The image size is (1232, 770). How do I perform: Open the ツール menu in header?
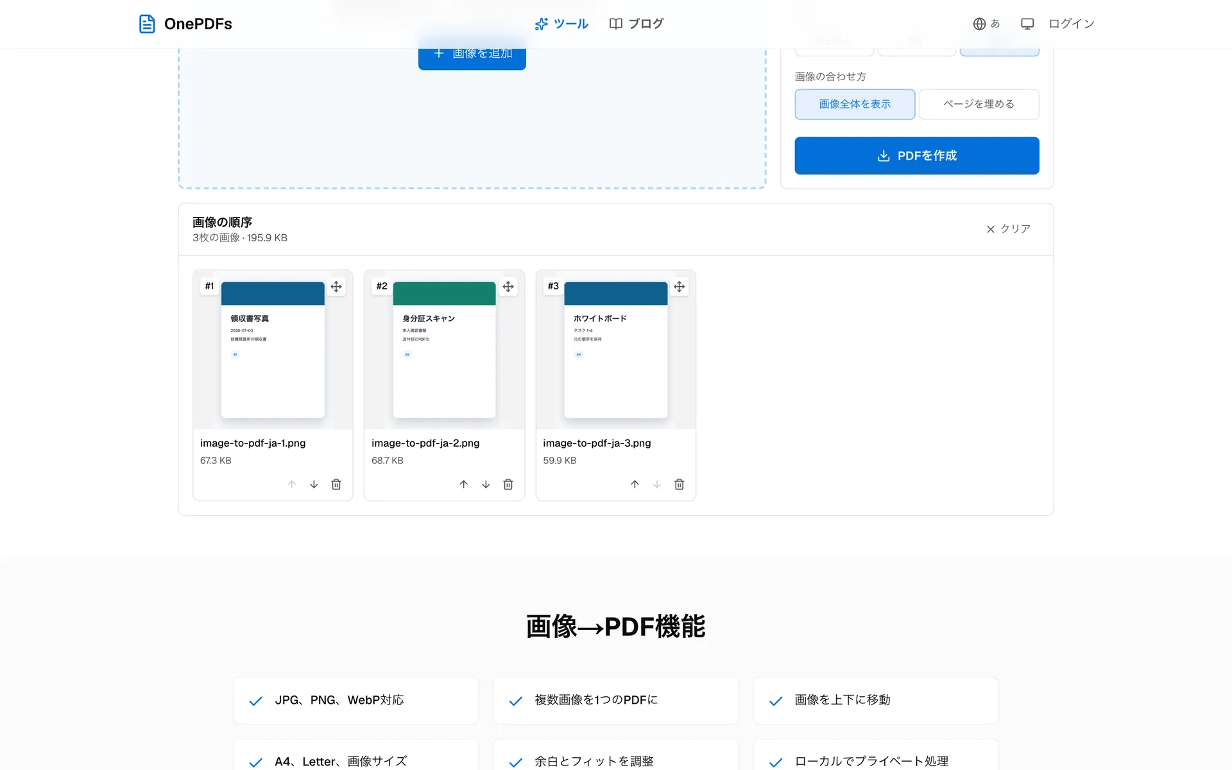[x=561, y=24]
